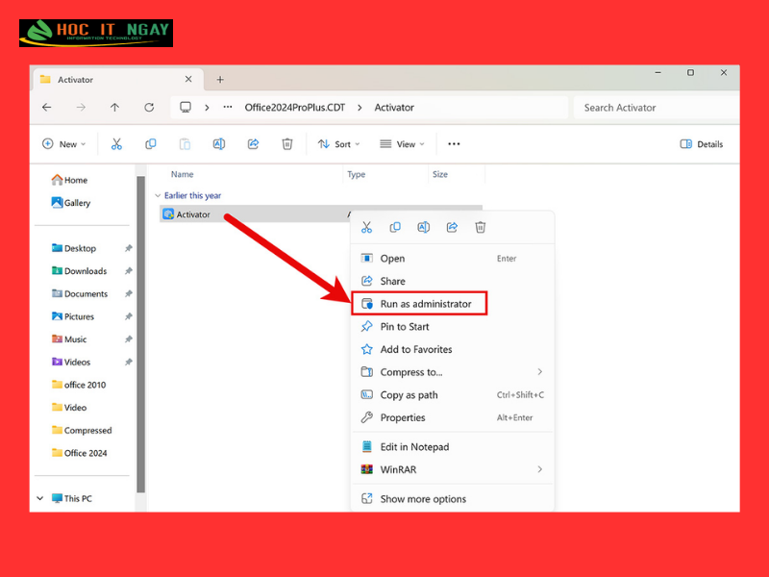Image resolution: width=769 pixels, height=577 pixels.
Task: Share using the context menu top share icon
Action: [452, 227]
